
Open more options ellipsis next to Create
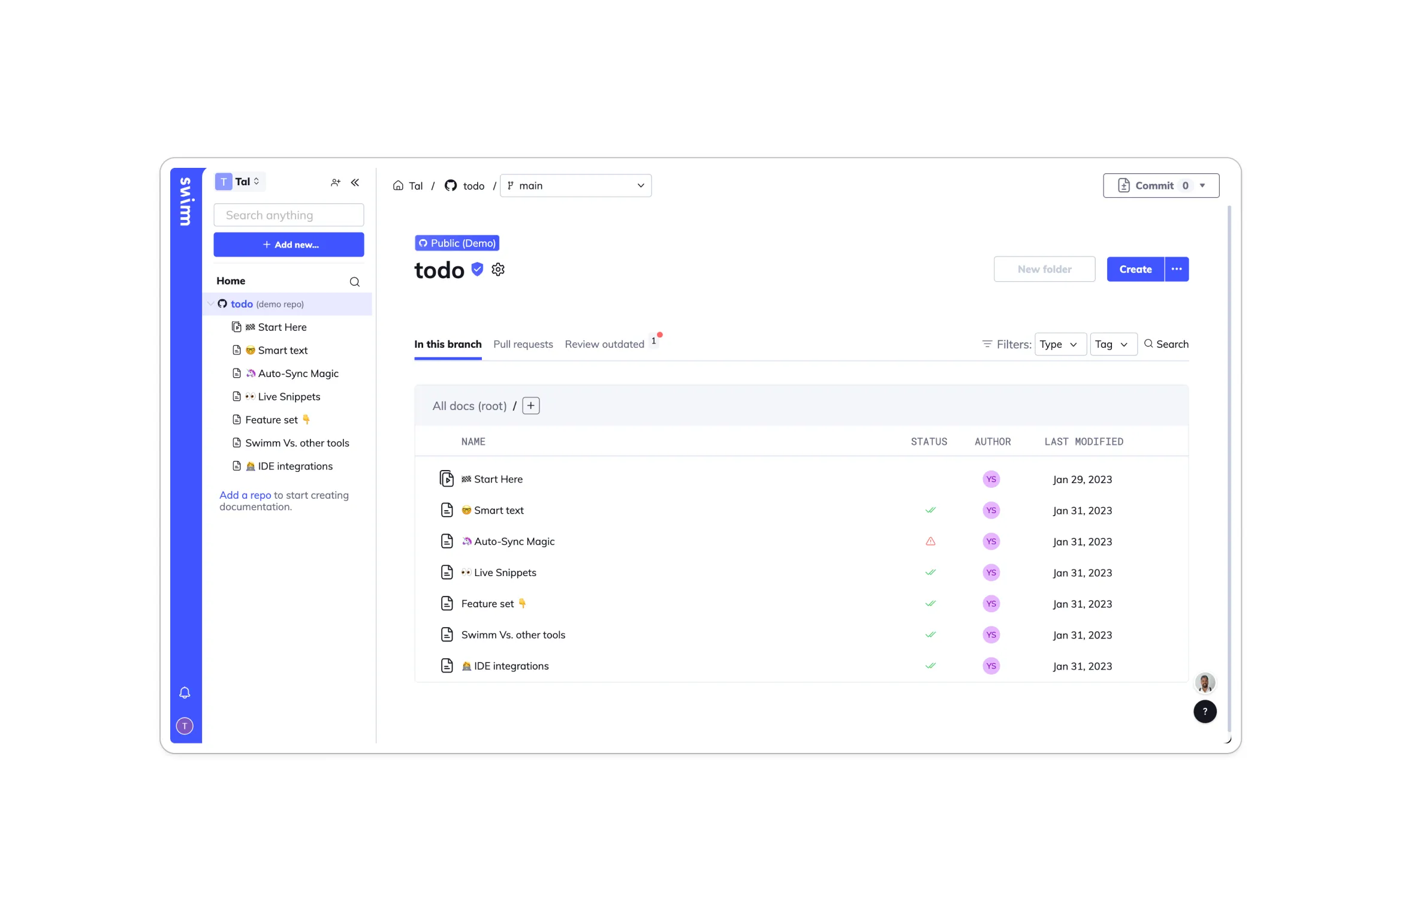coord(1177,269)
